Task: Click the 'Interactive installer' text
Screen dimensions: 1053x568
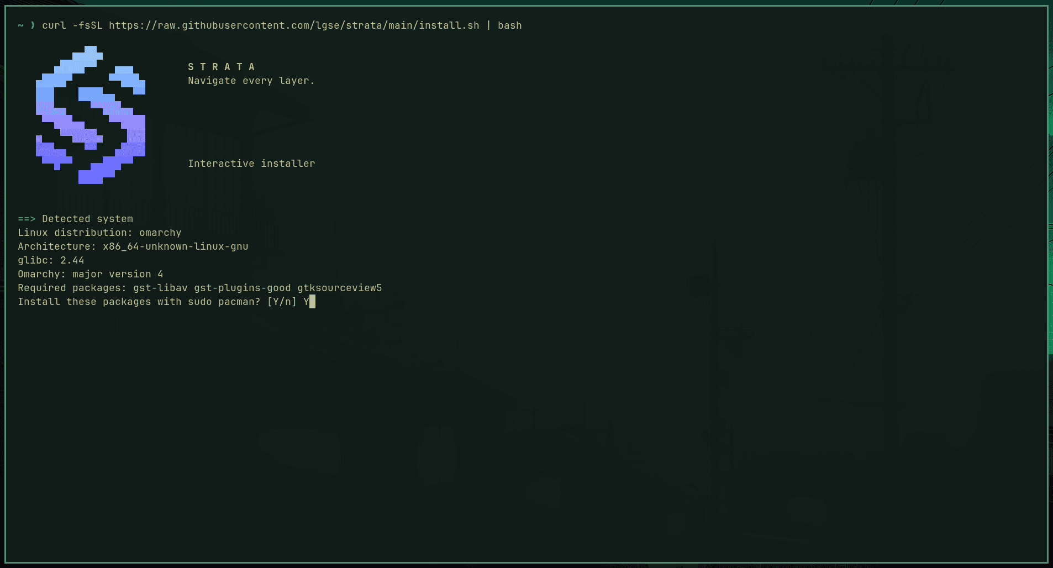Action: click(251, 164)
